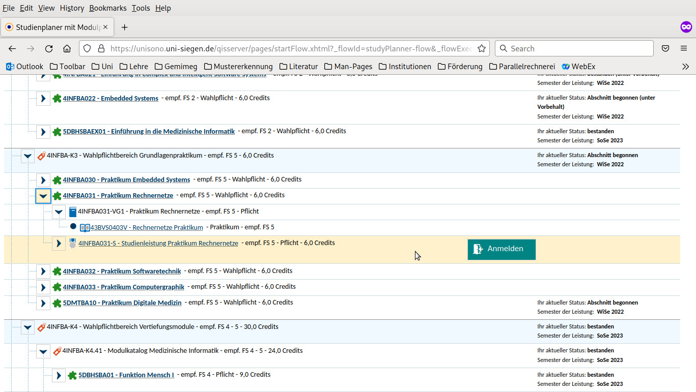This screenshot has height=392, width=696.
Task: Open the Mustererkennung bookmark folder
Action: click(238, 67)
